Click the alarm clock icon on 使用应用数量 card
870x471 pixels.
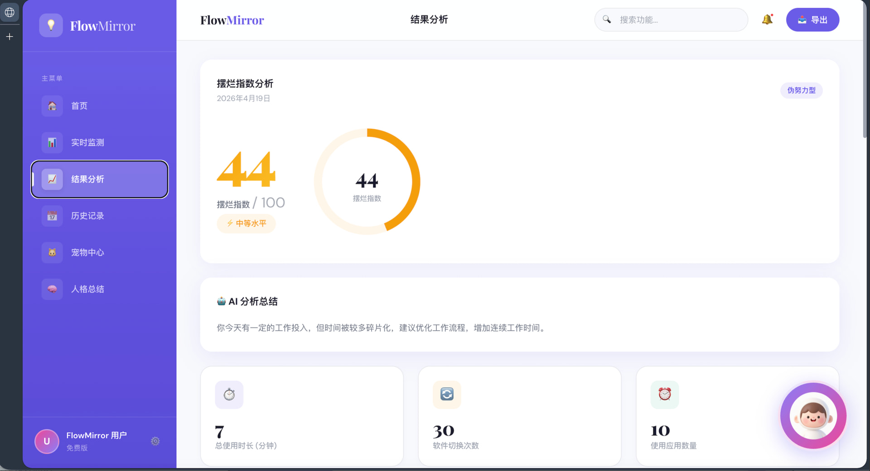pos(665,395)
